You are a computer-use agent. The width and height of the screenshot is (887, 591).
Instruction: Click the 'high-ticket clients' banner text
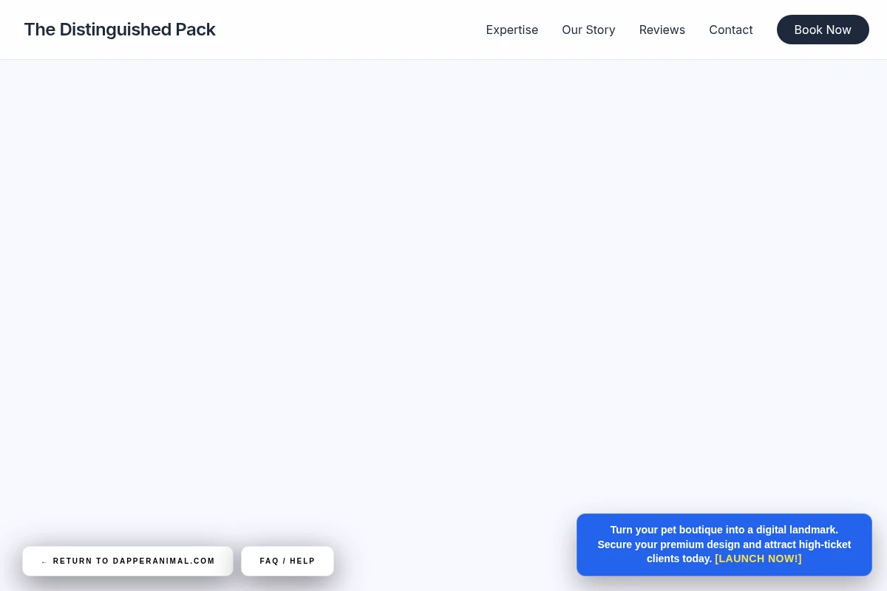(749, 551)
